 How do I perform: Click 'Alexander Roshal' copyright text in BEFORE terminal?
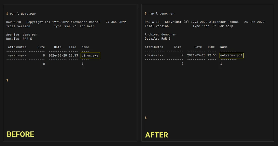pos(85,22)
